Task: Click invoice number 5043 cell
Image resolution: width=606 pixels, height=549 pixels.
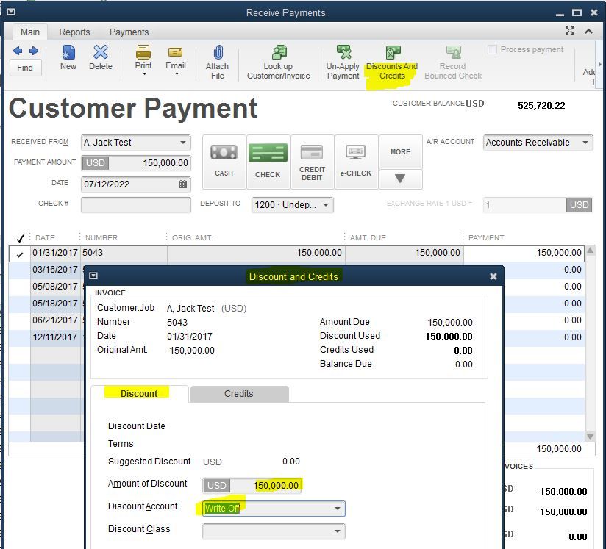Action: 124,253
